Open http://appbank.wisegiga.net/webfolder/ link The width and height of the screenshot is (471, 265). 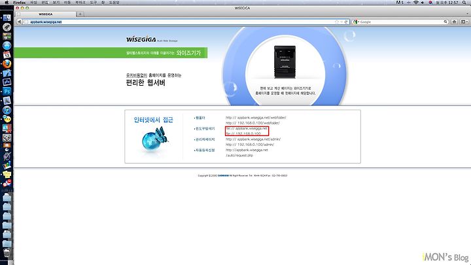coord(256,118)
